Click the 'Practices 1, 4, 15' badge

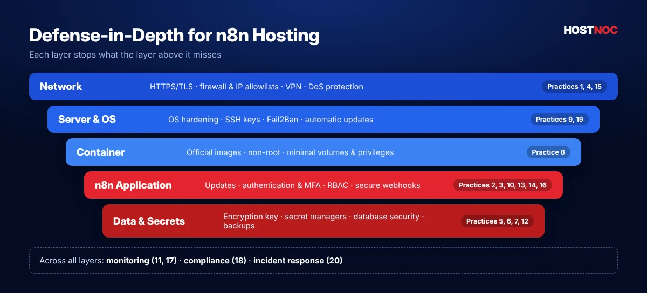[x=574, y=86]
